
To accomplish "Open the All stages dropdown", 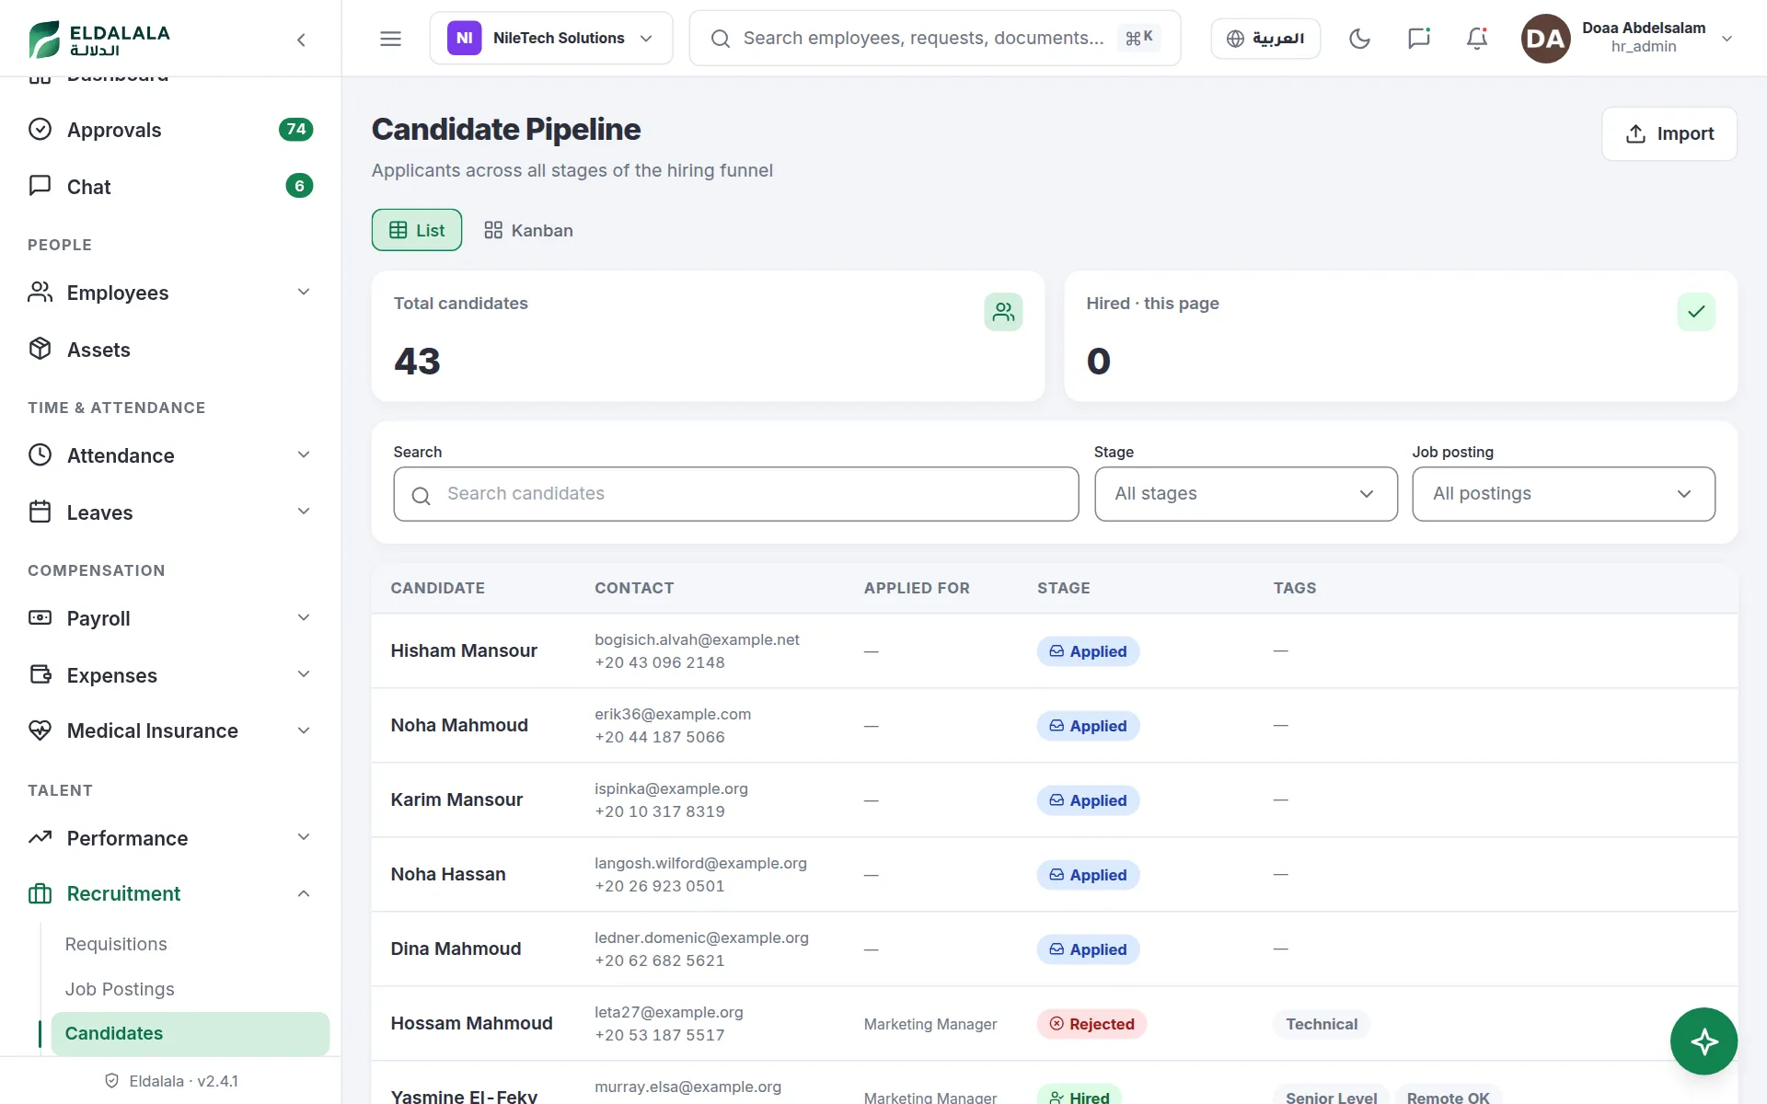I will coord(1245,494).
